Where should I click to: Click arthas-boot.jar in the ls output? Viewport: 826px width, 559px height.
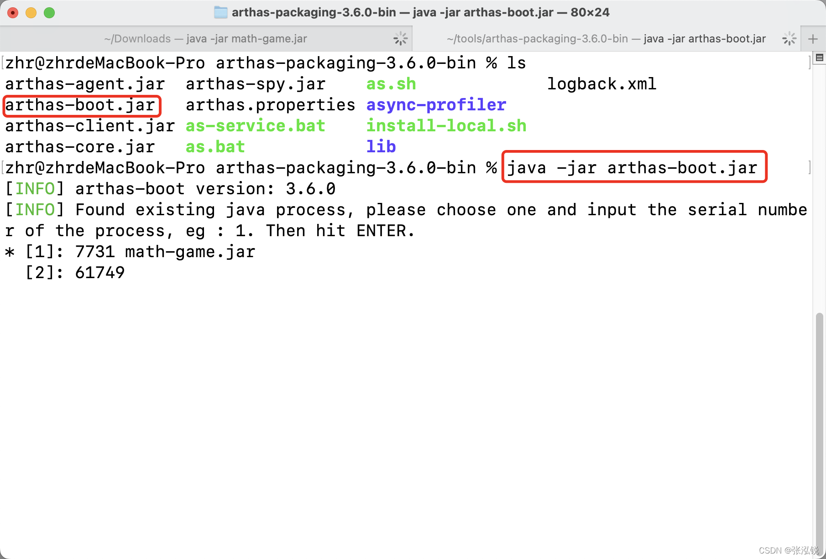pos(80,105)
